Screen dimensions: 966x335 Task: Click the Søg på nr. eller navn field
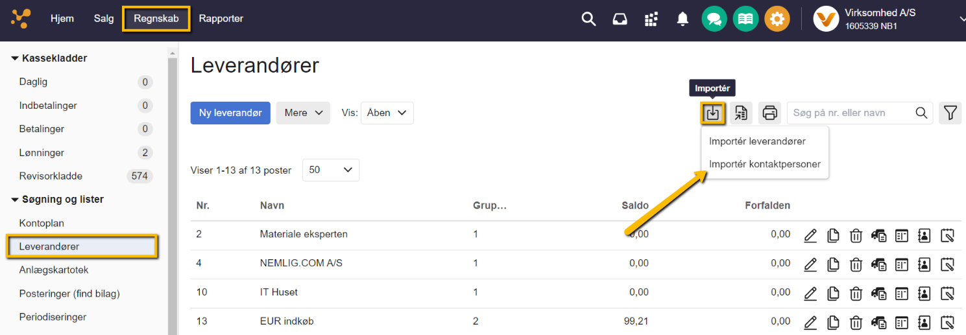tap(849, 113)
